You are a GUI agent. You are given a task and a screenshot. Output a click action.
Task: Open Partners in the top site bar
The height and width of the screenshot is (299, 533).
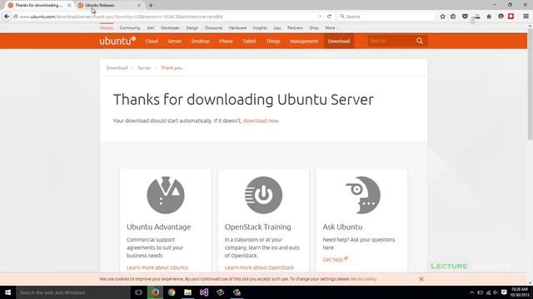[295, 27]
